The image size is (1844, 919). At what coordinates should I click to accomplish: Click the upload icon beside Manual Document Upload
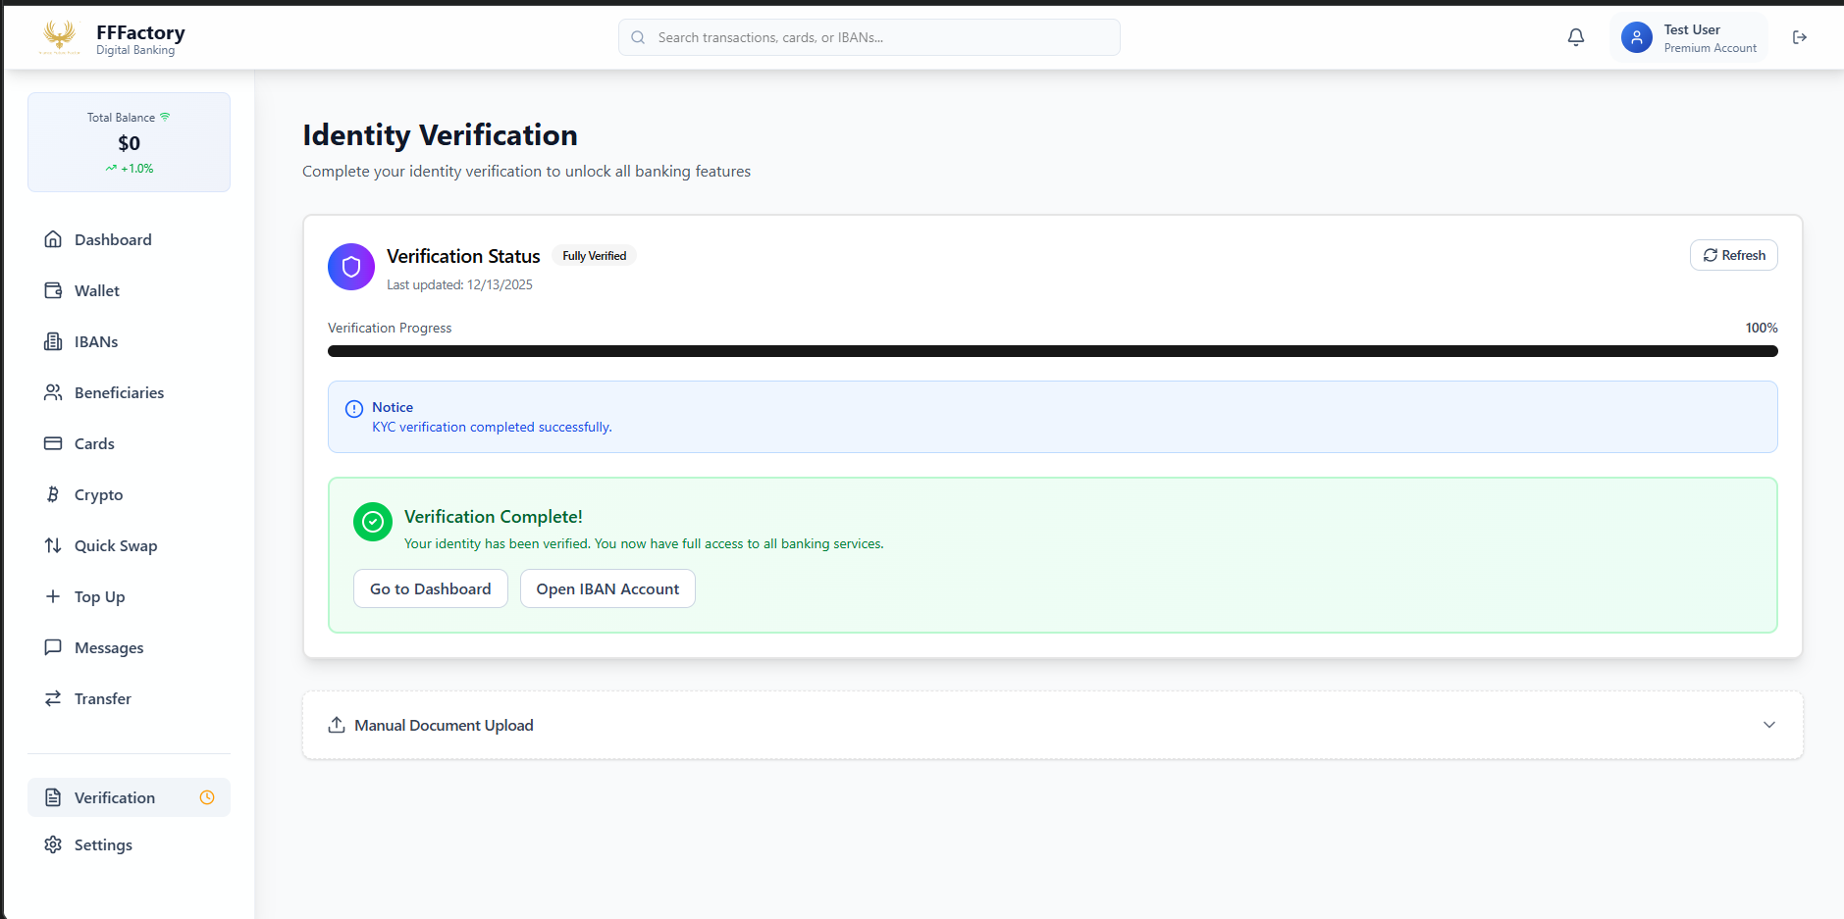pos(337,725)
